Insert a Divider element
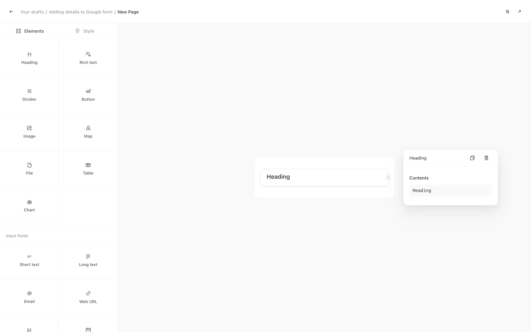This screenshot has width=531, height=332. [x=29, y=95]
